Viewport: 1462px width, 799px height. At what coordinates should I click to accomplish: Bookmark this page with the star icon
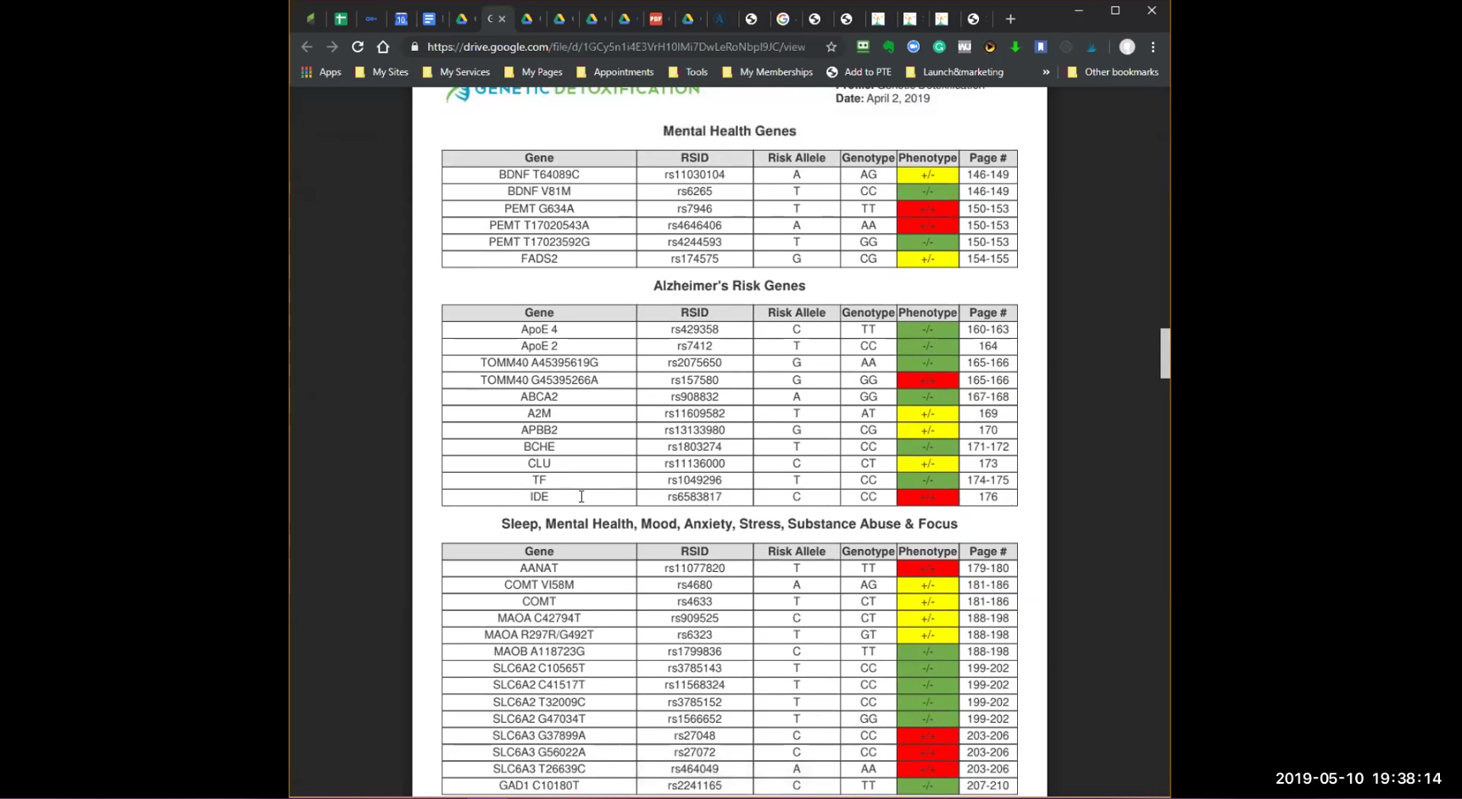click(x=831, y=47)
